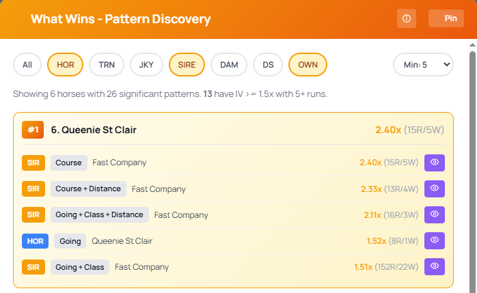
Task: Click Fast Company in the Course row
Action: [x=119, y=163]
